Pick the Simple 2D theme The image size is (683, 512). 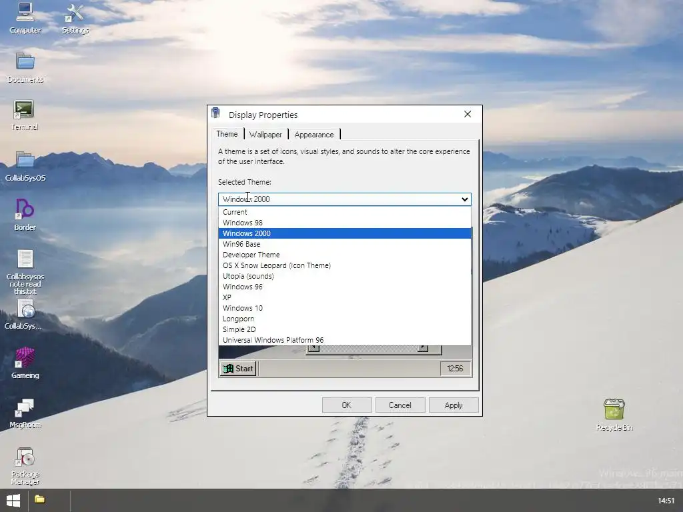[x=345, y=329]
